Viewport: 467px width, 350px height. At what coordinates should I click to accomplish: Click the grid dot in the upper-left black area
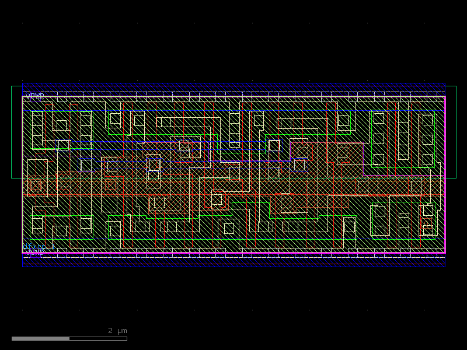pyautogui.click(x=22, y=22)
